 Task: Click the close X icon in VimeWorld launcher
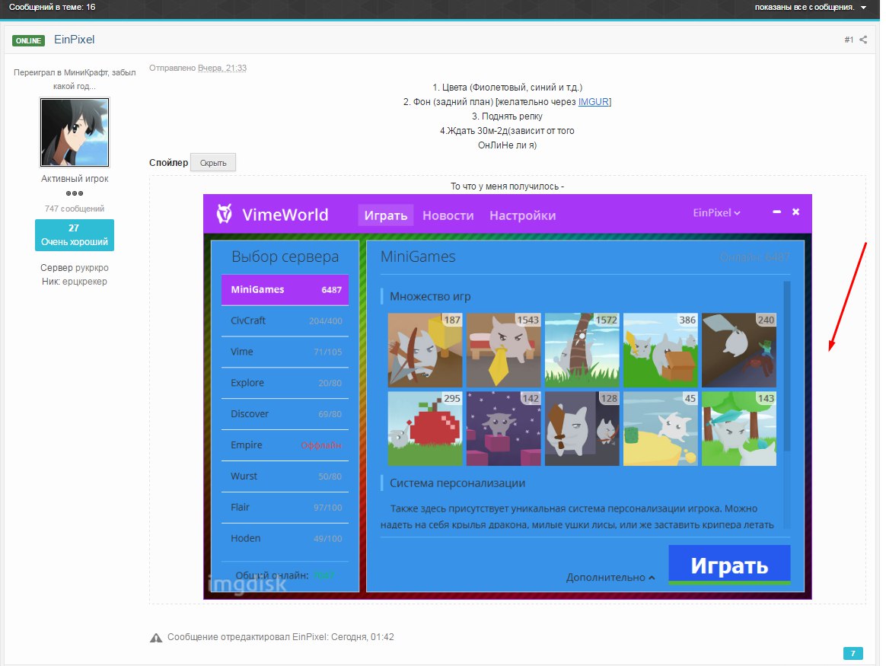795,212
